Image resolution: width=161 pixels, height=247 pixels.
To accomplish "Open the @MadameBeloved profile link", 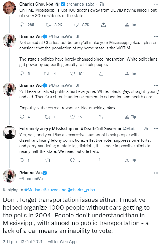I will 41,190.
